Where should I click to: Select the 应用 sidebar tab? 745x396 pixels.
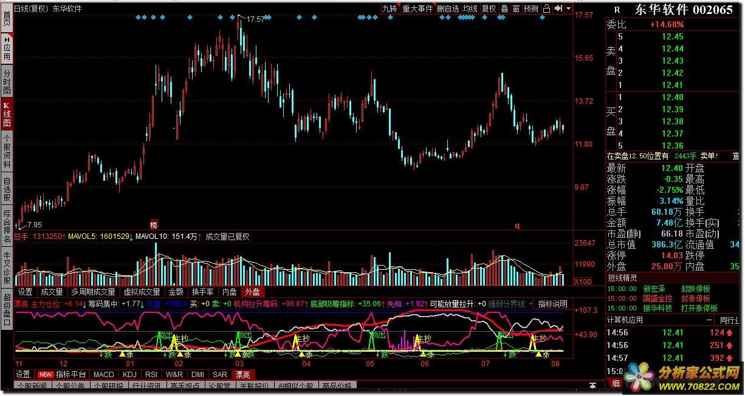pyautogui.click(x=7, y=48)
